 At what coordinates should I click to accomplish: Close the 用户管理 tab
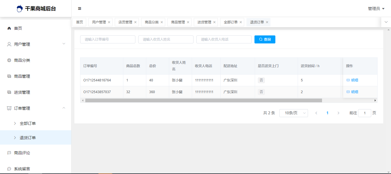point(109,22)
